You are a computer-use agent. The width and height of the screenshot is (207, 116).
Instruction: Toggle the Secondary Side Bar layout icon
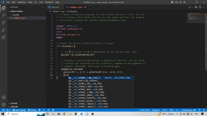pyautogui.click(x=180, y=2)
